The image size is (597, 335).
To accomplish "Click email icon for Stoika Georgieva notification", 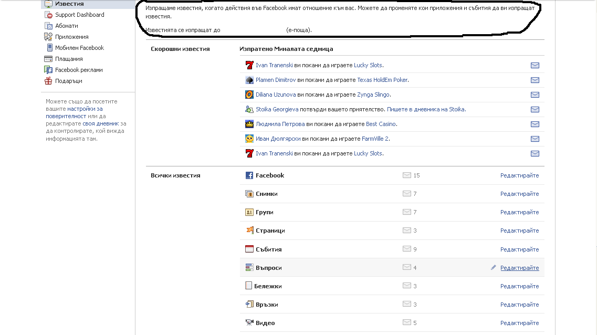I will (x=535, y=110).
